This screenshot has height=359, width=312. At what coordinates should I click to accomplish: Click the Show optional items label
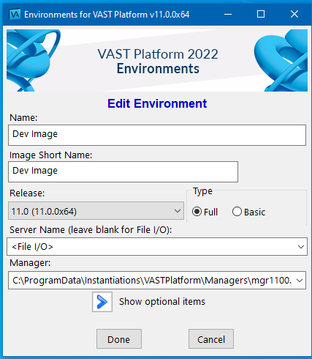pyautogui.click(x=162, y=302)
